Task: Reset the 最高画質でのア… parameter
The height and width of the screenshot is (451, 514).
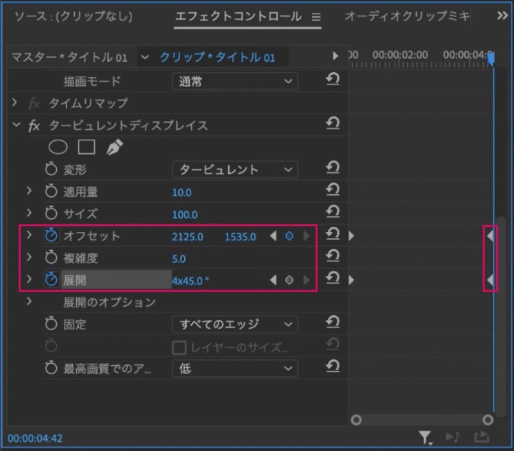Action: [x=333, y=367]
